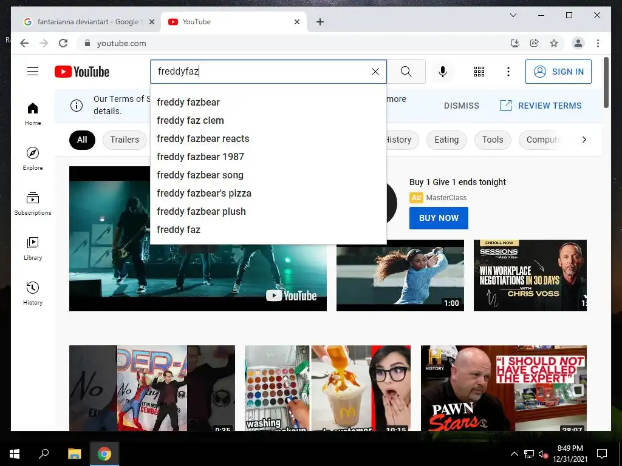
Task: Click the info icon in the terms banner
Action: 77,106
